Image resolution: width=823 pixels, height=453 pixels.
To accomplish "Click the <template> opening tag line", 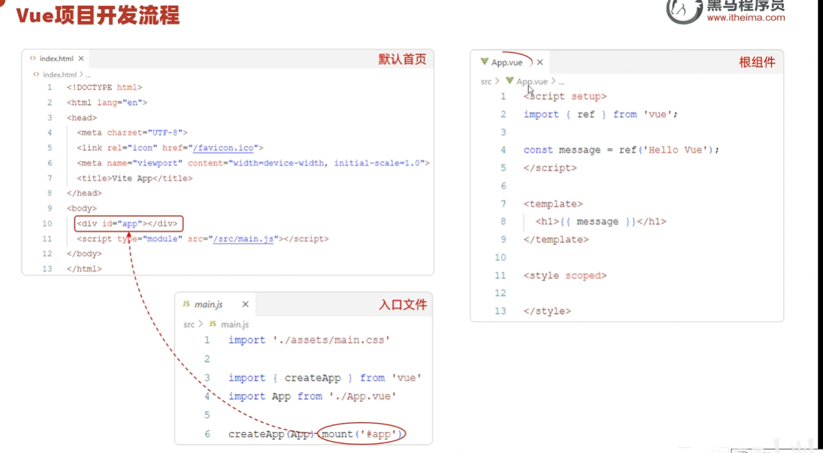I will pyautogui.click(x=554, y=204).
